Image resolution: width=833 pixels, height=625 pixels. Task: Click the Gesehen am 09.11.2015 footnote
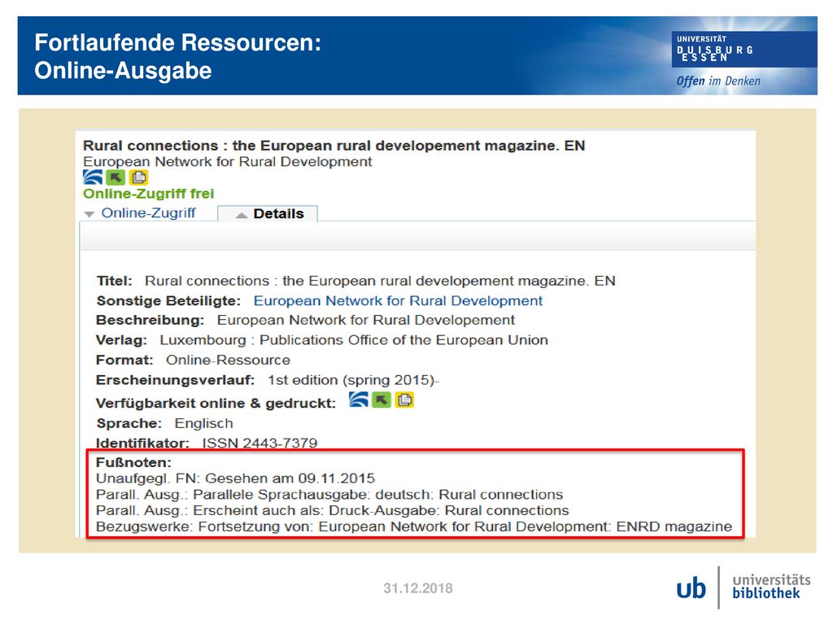pyautogui.click(x=235, y=479)
